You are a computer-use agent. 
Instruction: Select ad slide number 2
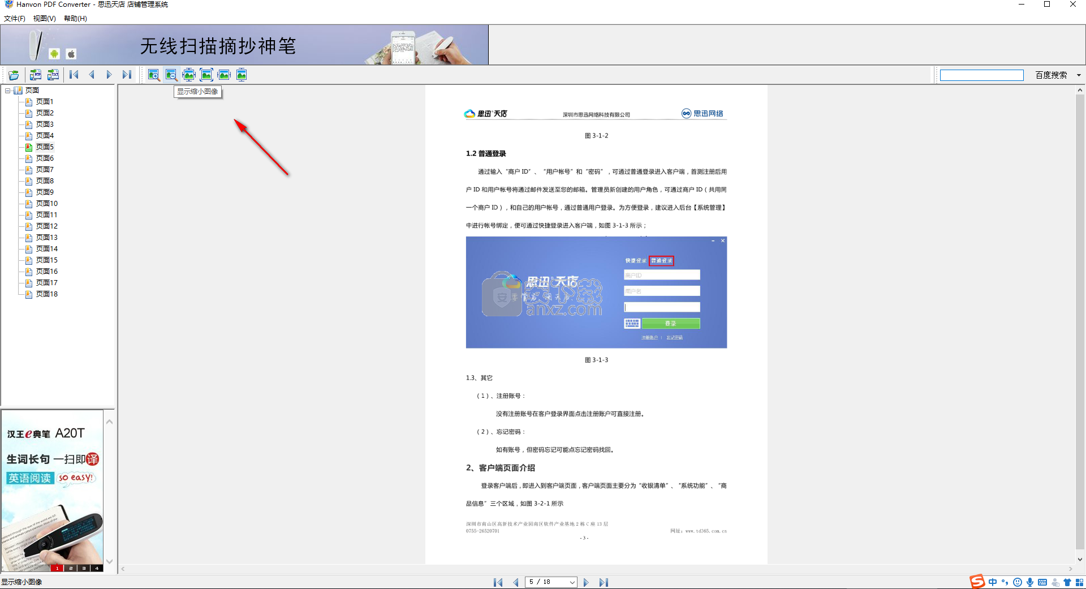tap(70, 568)
